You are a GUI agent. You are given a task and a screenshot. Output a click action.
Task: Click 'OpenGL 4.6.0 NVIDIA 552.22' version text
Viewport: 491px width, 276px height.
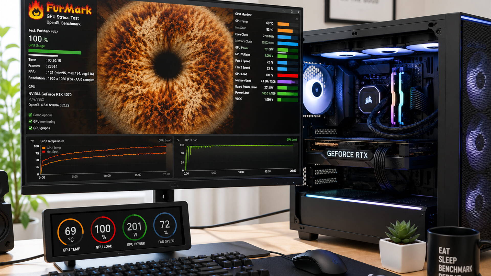[x=49, y=105]
